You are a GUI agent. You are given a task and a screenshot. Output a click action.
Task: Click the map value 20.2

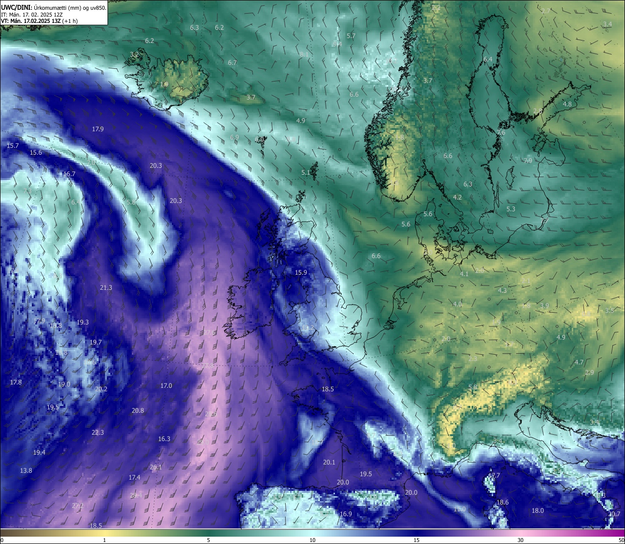point(101,389)
